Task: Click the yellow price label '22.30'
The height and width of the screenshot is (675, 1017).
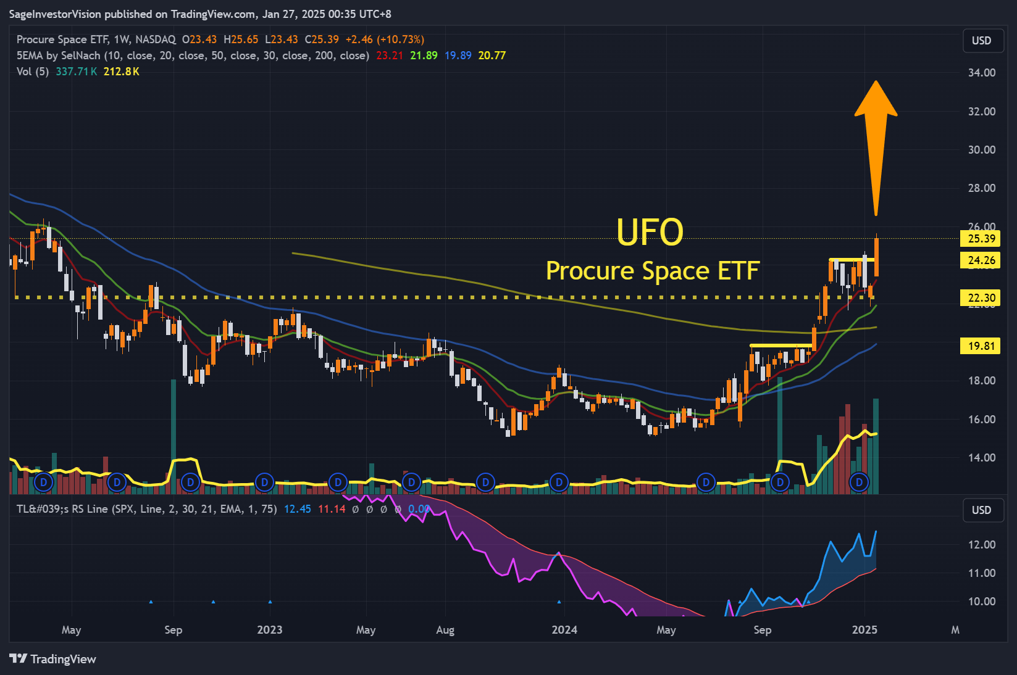Action: 981,297
